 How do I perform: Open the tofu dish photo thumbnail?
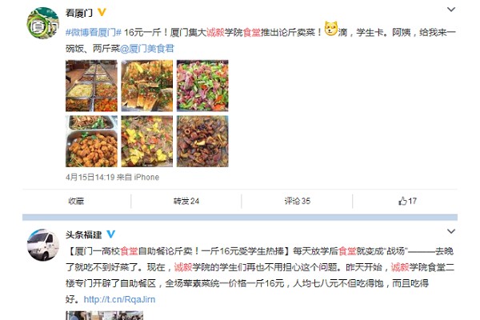(147, 86)
